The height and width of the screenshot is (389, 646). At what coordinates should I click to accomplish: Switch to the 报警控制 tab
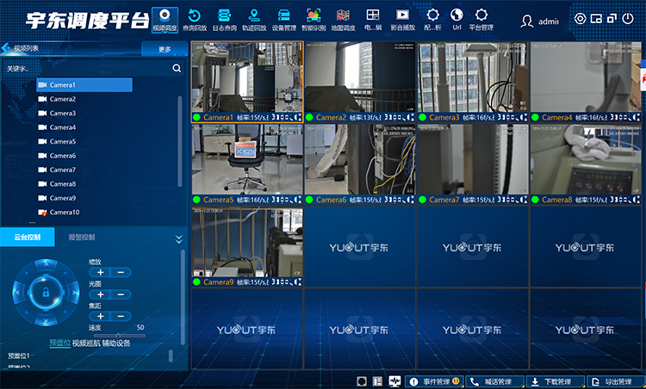click(82, 238)
